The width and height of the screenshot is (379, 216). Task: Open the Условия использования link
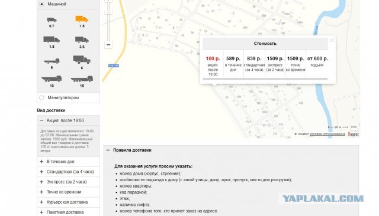(327, 134)
